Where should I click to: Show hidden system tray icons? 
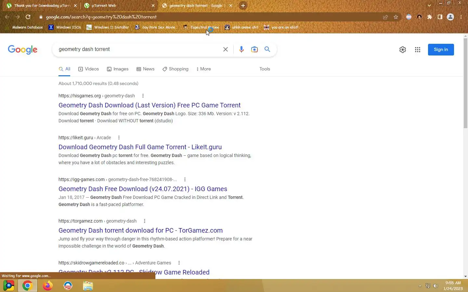pos(420,286)
